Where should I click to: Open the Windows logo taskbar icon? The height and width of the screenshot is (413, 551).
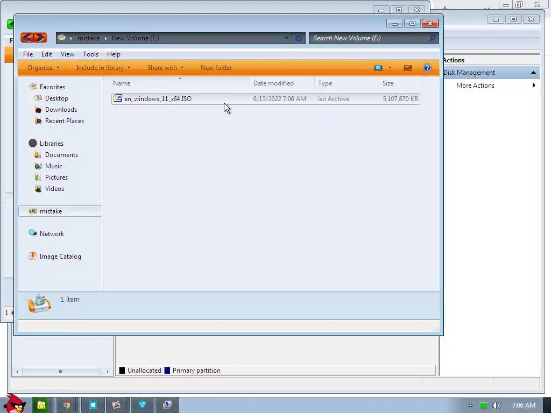click(x=93, y=405)
